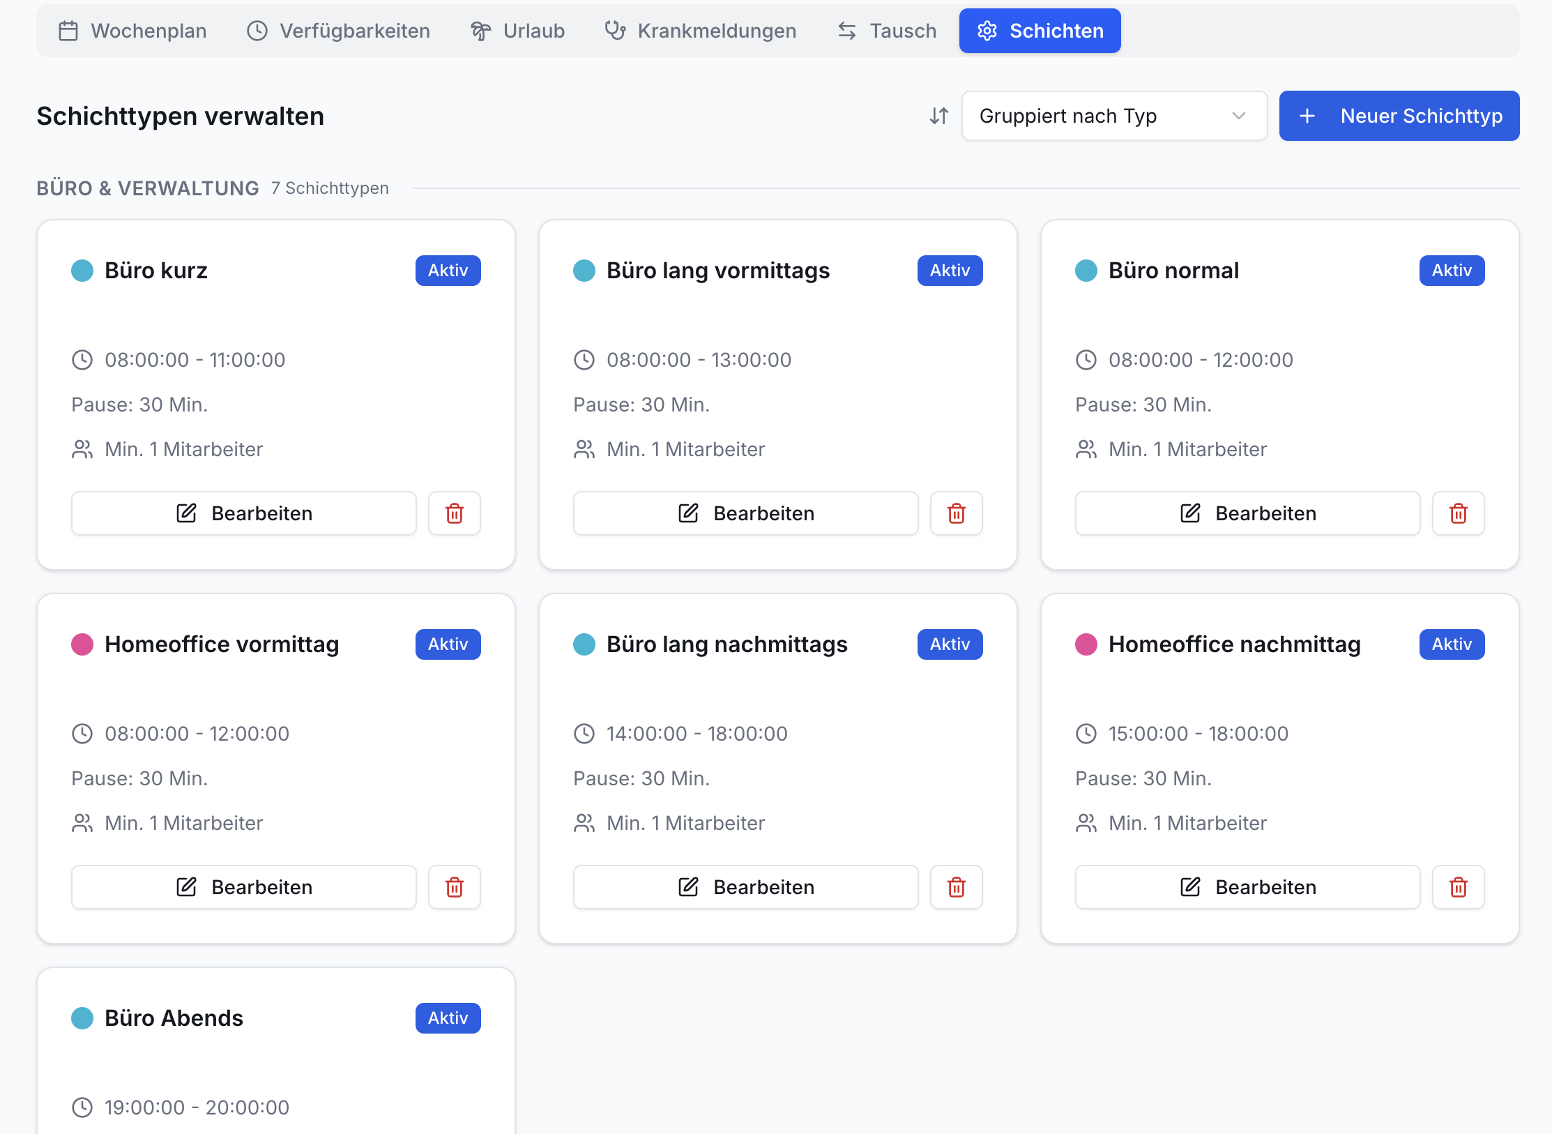This screenshot has width=1552, height=1134.
Task: Click the Aktiv badge on Büro kurz
Action: (448, 271)
